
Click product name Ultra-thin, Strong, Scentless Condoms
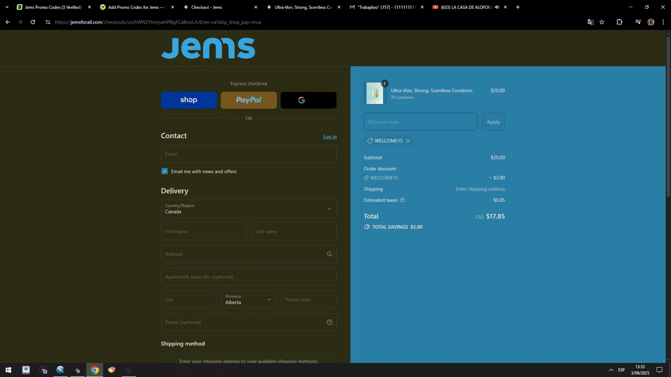[432, 90]
